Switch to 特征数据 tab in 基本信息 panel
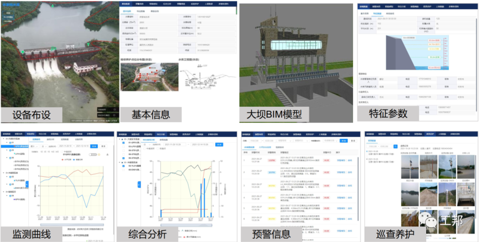The width and height of the screenshot is (479, 242). 141,11
